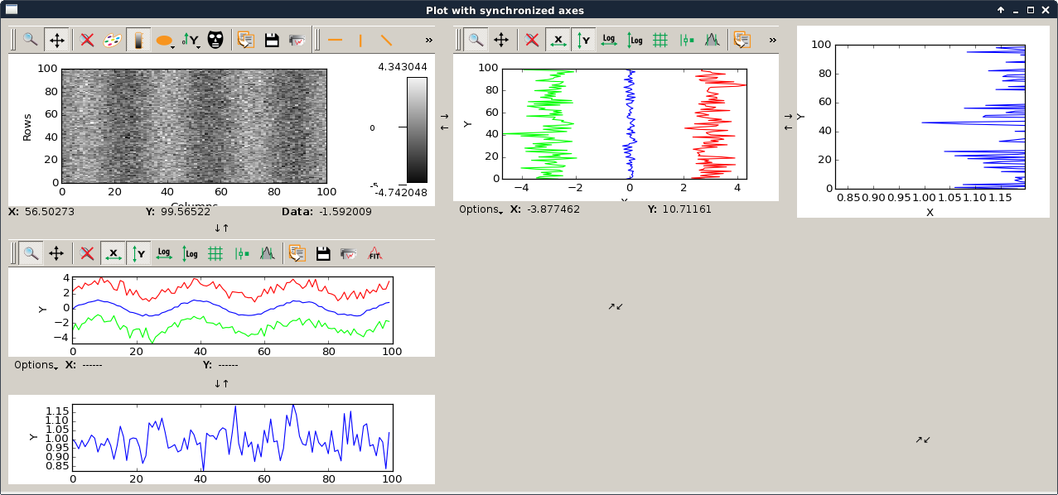Toggle the colorbar display button
The image size is (1058, 495).
point(138,40)
